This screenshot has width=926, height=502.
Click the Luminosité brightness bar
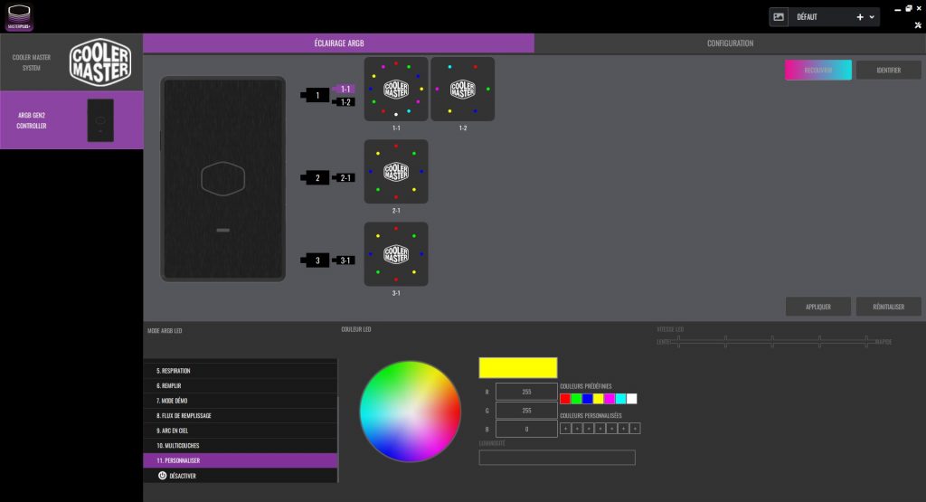pos(557,458)
